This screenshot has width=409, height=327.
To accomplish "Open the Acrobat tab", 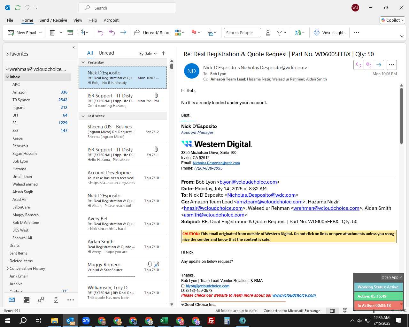I will click(111, 20).
